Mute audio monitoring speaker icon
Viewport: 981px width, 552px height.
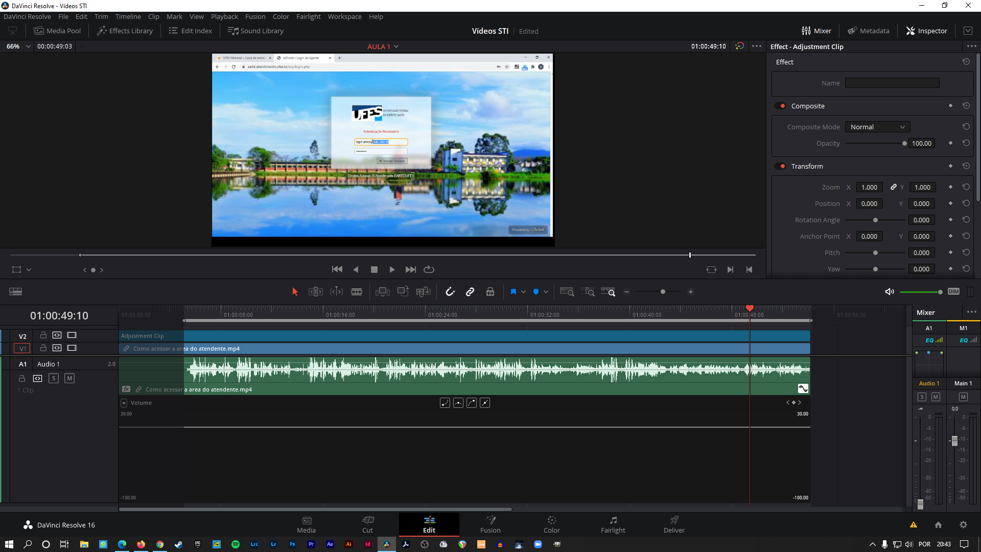coord(890,292)
